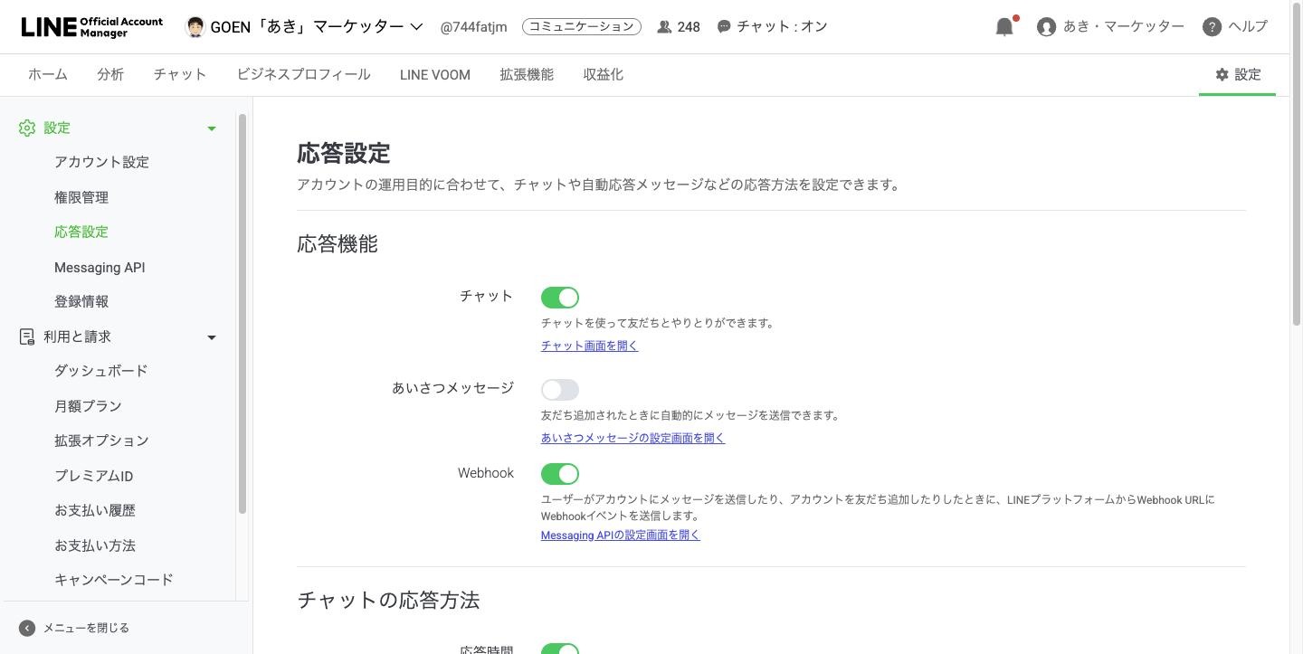Image resolution: width=1303 pixels, height=654 pixels.
Task: Click the chat bubble icon next to チャット : オン
Action: pyautogui.click(x=724, y=27)
